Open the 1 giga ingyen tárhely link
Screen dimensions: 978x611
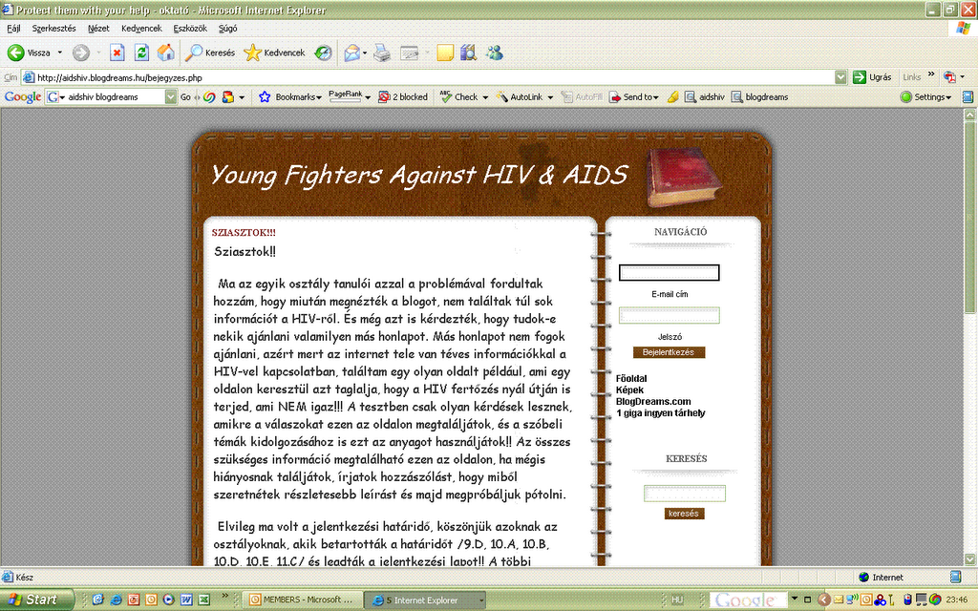pyautogui.click(x=660, y=412)
